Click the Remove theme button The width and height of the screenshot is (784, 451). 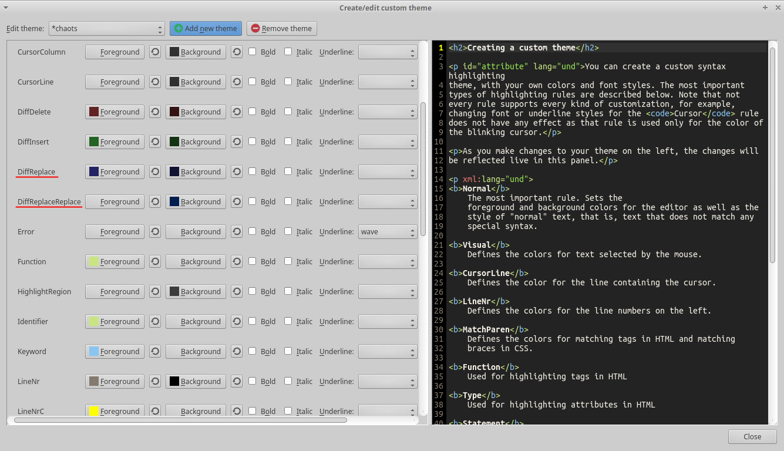[x=281, y=28]
